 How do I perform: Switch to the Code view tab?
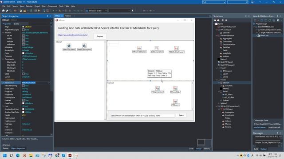191,149
